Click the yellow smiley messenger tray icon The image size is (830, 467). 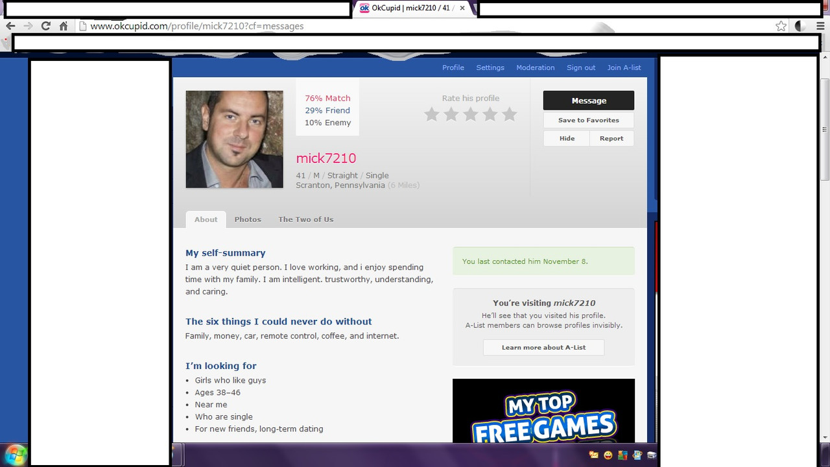pos(608,455)
